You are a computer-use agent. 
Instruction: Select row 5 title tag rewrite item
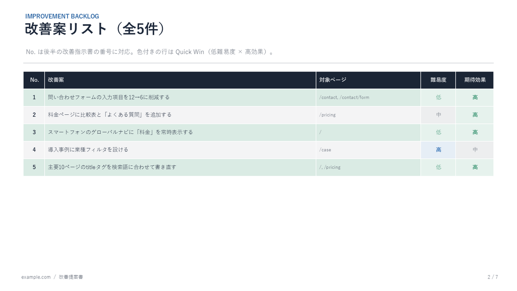click(x=112, y=167)
